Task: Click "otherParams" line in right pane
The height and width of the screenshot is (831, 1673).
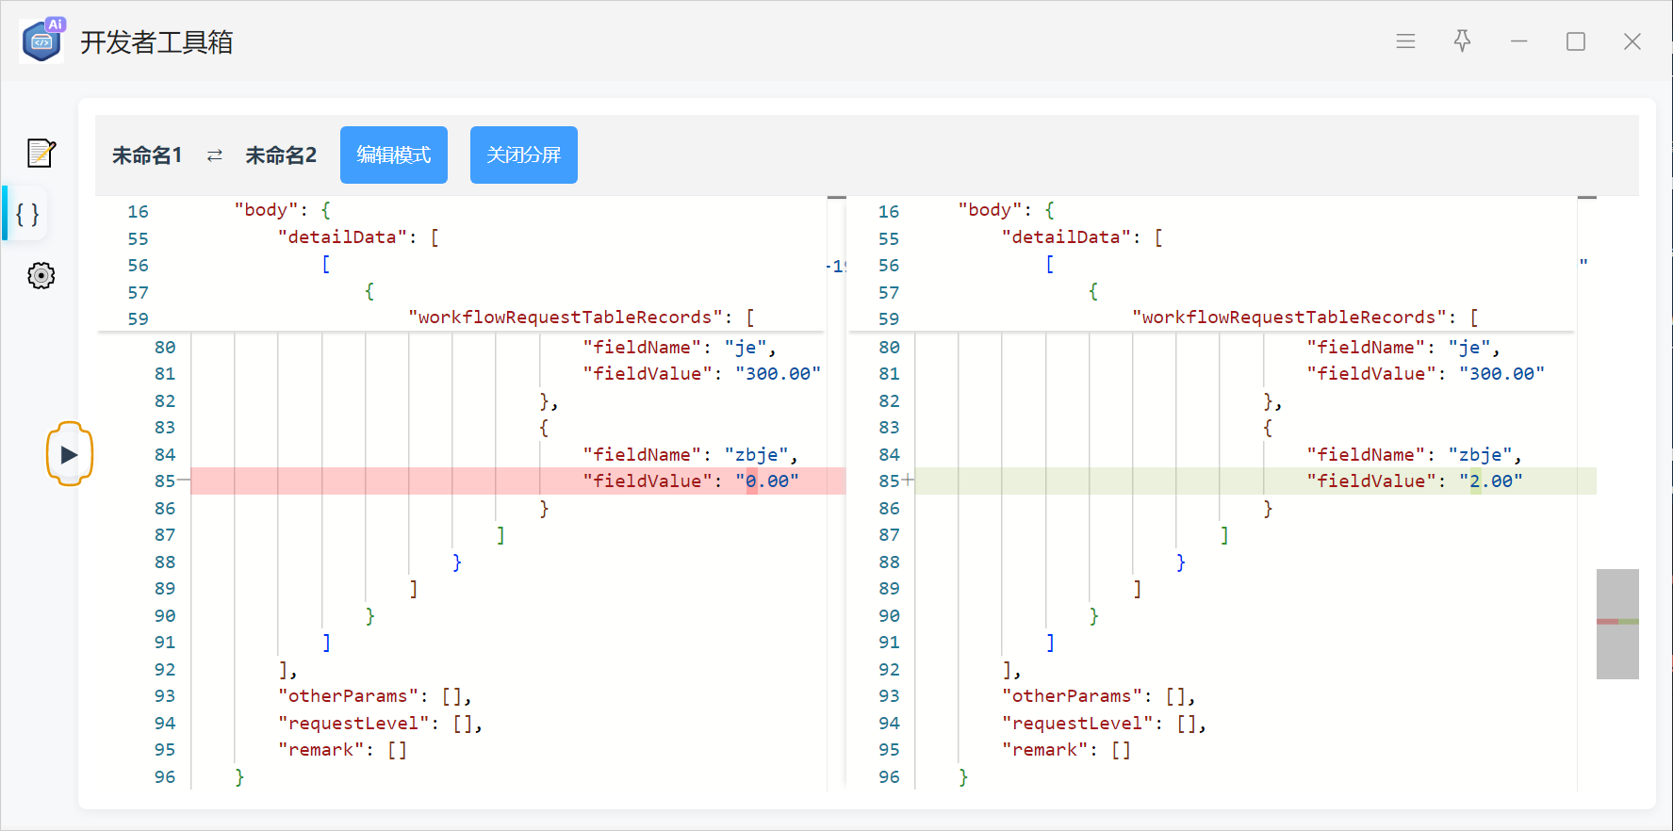Action: (x=1098, y=696)
